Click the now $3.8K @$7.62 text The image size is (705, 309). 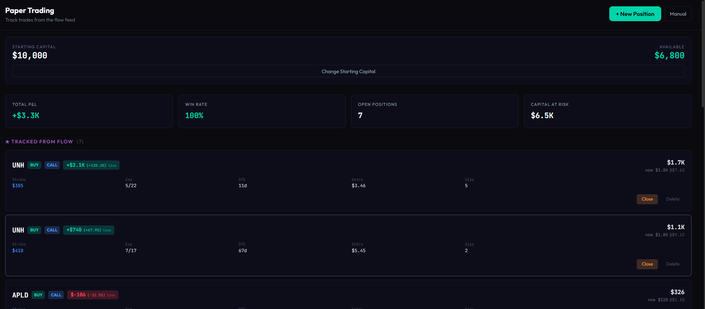665,170
